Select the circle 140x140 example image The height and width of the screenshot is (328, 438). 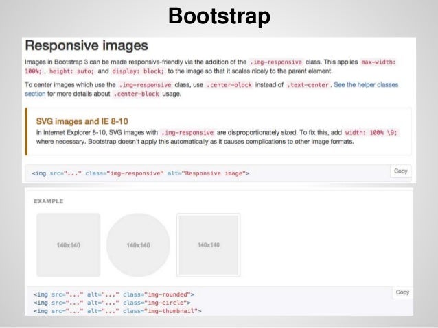[138, 245]
